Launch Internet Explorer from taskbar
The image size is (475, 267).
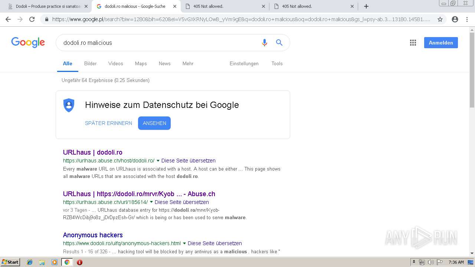[30, 262]
